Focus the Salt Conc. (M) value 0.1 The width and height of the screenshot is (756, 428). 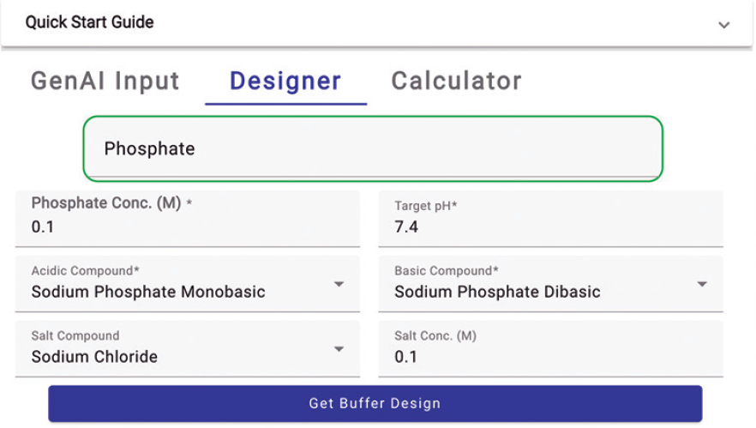(406, 357)
